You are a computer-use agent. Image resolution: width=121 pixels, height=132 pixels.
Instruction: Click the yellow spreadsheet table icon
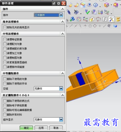100,12
